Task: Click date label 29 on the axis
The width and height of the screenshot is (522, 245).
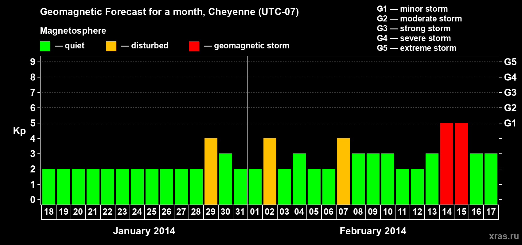Action: coord(211,212)
